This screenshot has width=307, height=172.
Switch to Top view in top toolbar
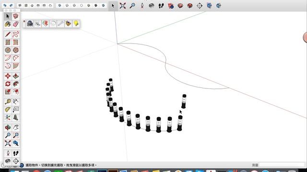pos(26,6)
